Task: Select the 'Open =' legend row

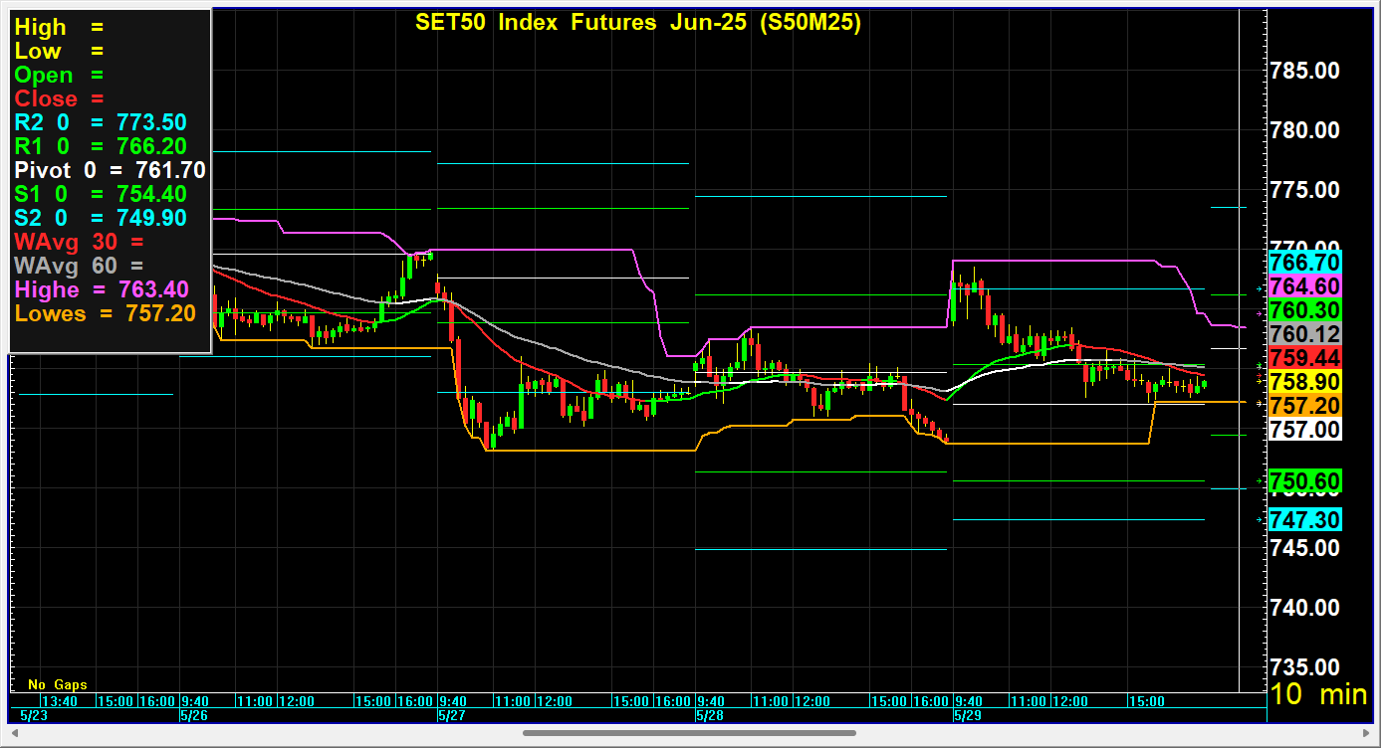Action: point(59,75)
